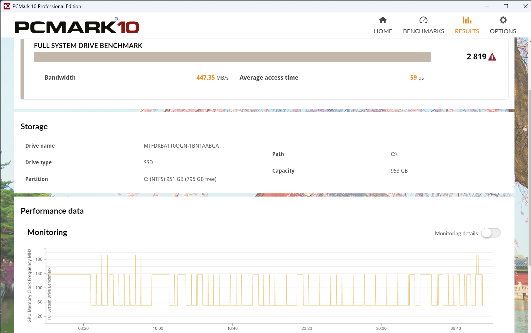Click the Home house icon
The width and height of the screenshot is (531, 333).
pyautogui.click(x=383, y=20)
